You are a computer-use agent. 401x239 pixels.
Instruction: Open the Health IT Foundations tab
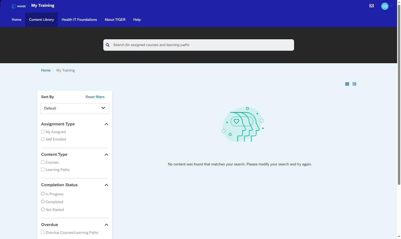pyautogui.click(x=79, y=20)
